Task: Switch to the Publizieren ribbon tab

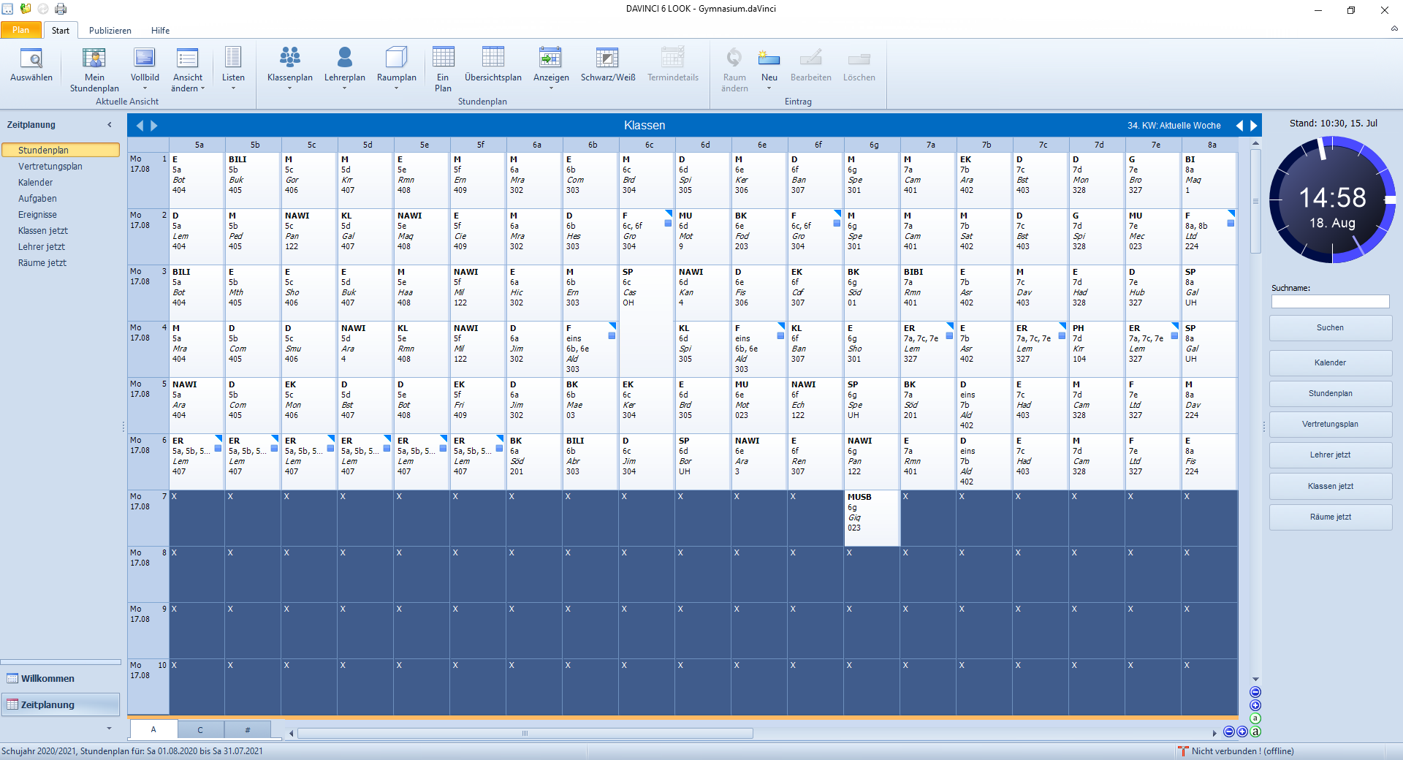Action: click(110, 31)
